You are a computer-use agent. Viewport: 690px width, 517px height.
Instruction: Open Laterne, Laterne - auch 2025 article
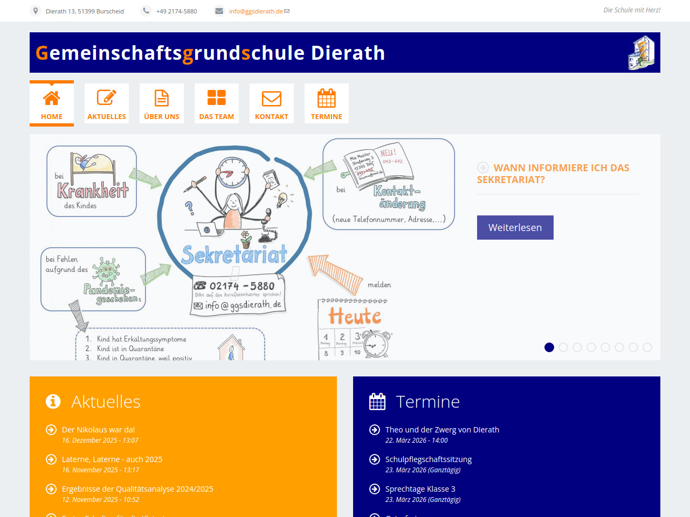(x=112, y=459)
